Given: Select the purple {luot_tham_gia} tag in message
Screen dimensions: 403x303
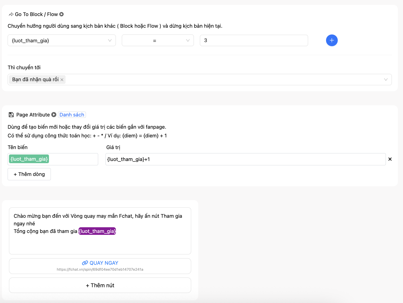Looking at the screenshot, I should (97, 231).
